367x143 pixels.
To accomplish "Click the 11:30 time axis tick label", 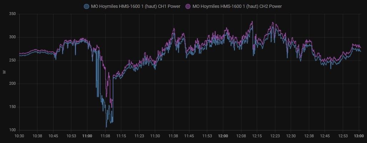I will point(155,136).
